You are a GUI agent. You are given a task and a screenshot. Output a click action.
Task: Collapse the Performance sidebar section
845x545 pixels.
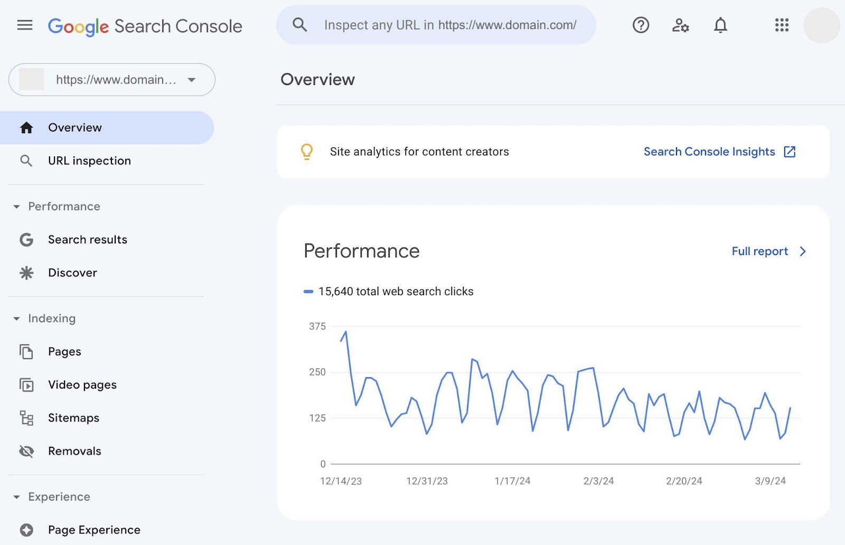click(16, 206)
